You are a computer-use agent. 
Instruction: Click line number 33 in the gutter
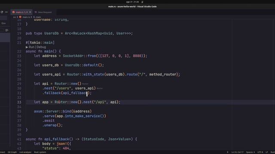pyautogui.click(x=19, y=102)
